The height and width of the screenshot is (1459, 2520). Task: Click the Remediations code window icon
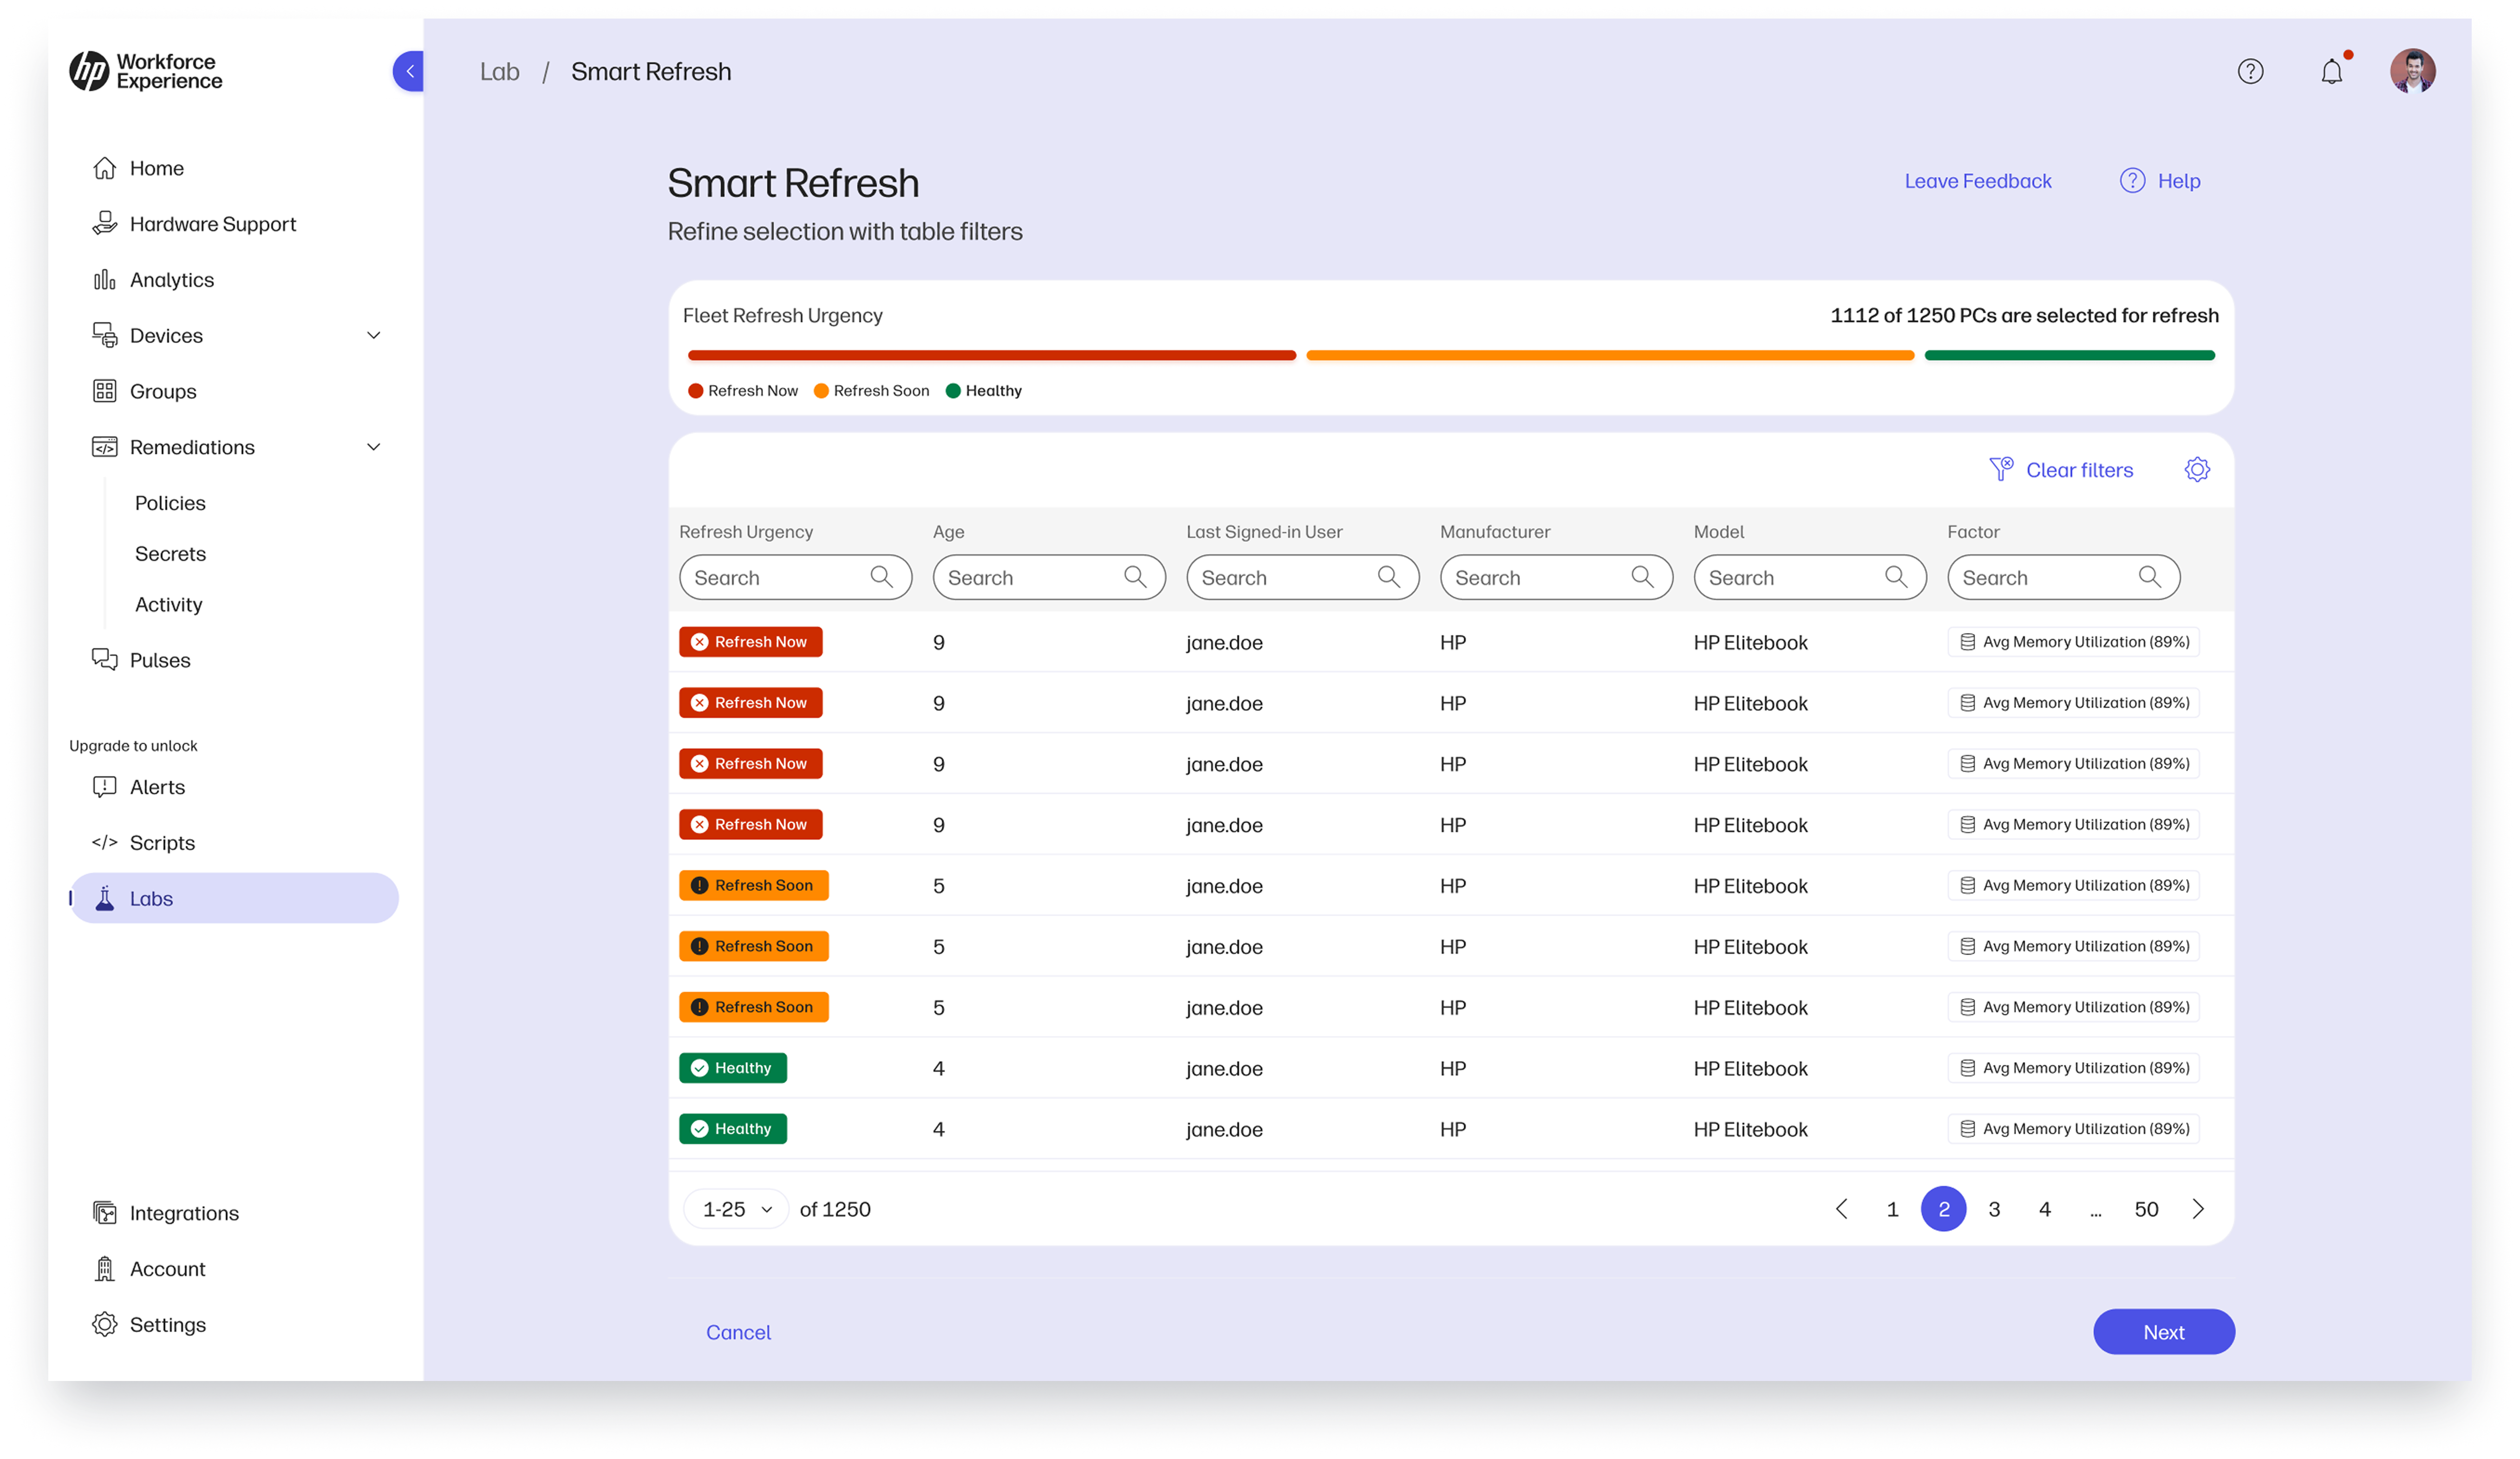tap(105, 447)
